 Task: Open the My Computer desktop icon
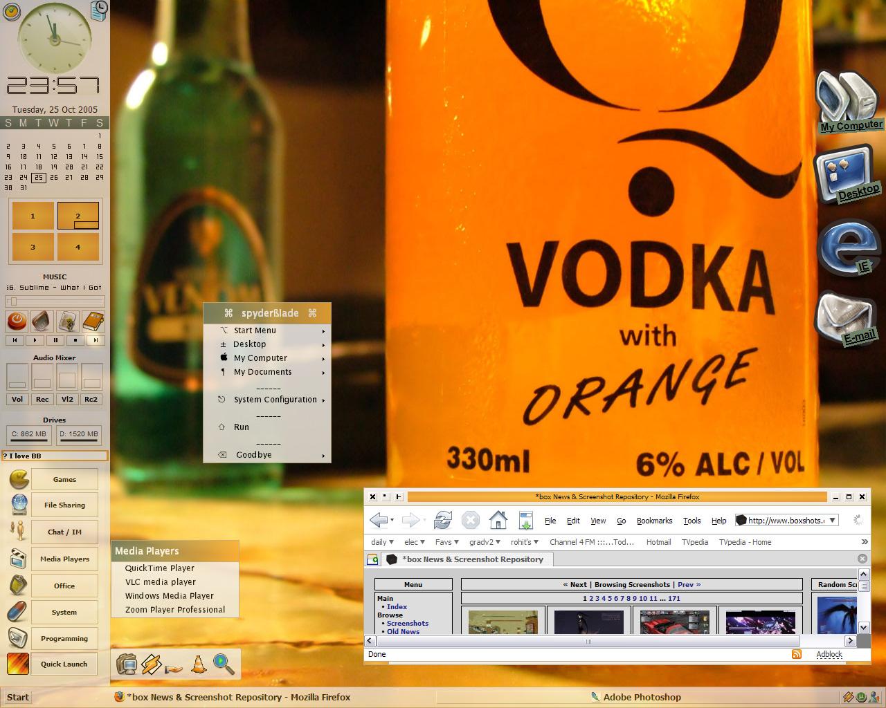[x=847, y=100]
